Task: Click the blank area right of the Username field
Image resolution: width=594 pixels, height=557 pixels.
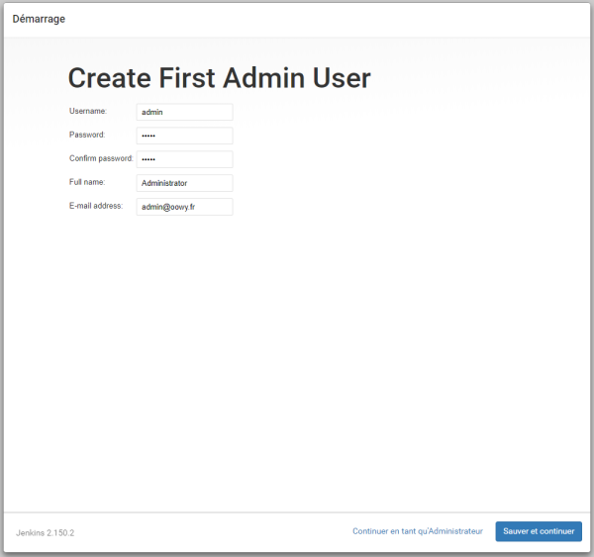Action: pyautogui.click(x=396, y=112)
